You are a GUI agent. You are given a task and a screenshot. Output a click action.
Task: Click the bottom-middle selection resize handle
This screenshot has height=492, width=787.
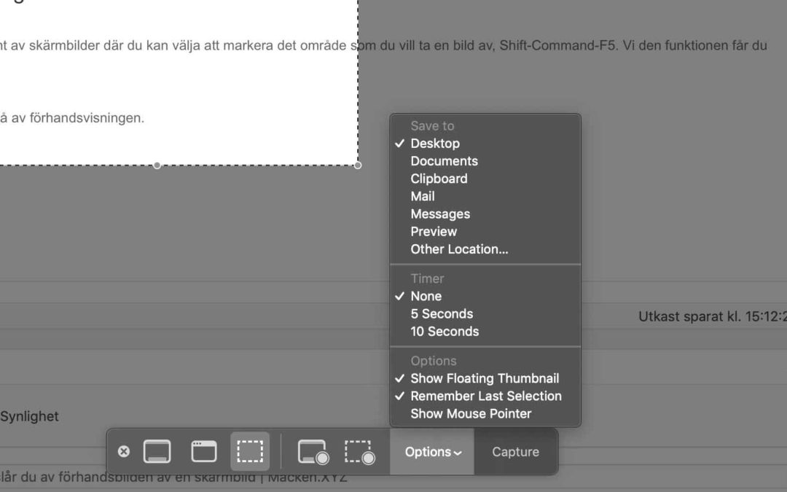[x=157, y=165]
